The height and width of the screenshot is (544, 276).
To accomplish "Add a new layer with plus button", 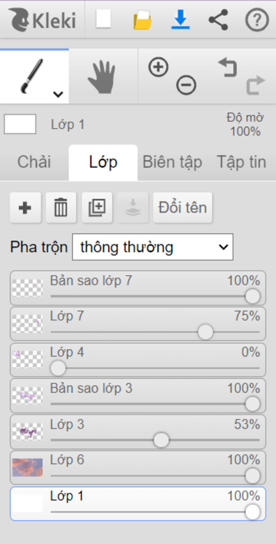I will tap(25, 208).
